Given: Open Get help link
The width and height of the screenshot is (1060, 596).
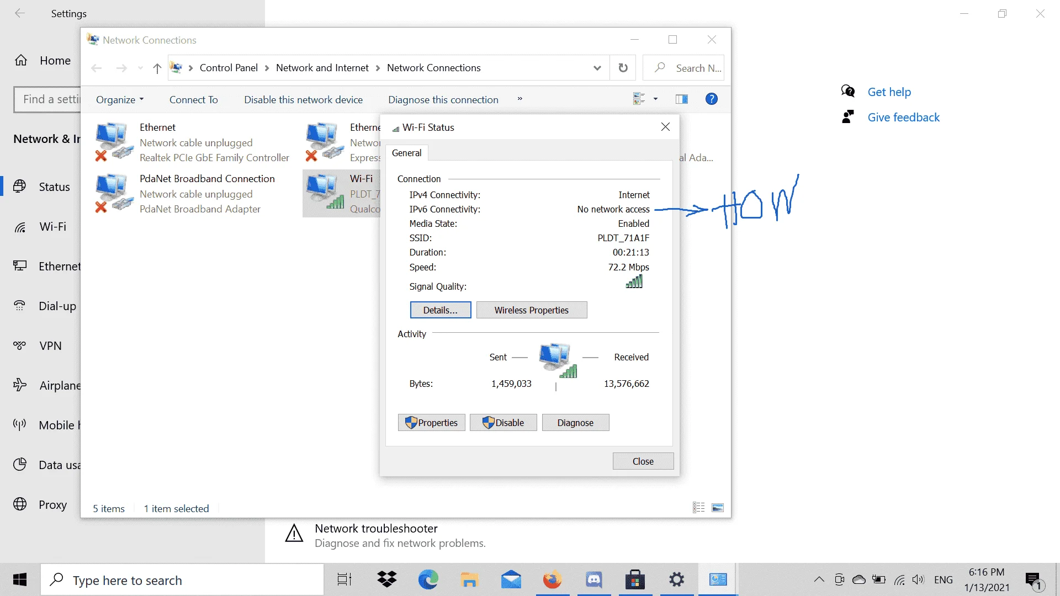Looking at the screenshot, I should 889,92.
